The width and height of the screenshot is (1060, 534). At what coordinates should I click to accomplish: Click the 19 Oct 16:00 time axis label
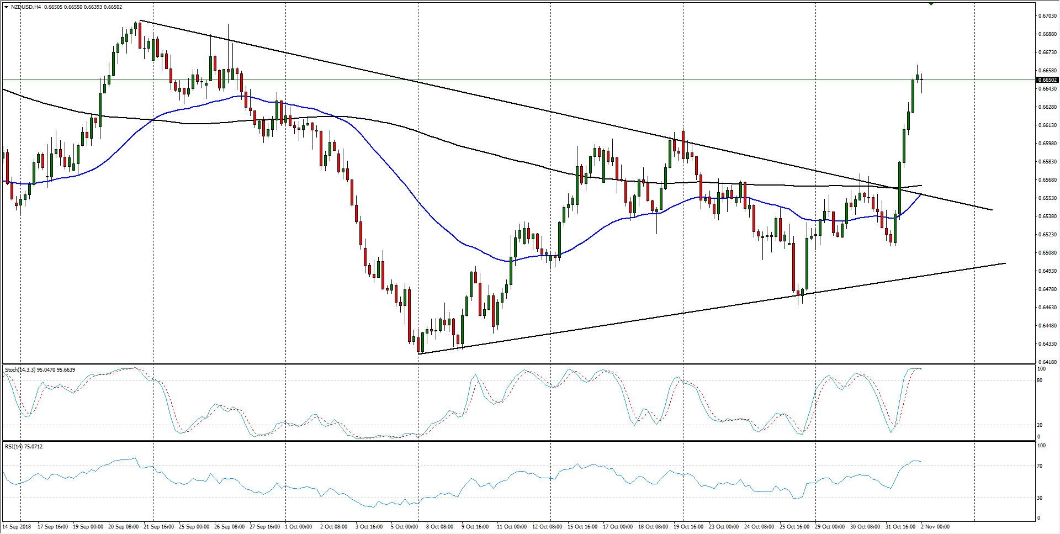point(688,526)
